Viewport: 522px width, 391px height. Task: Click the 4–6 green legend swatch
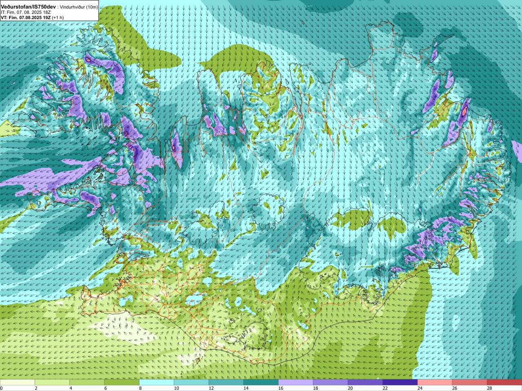[87, 382]
